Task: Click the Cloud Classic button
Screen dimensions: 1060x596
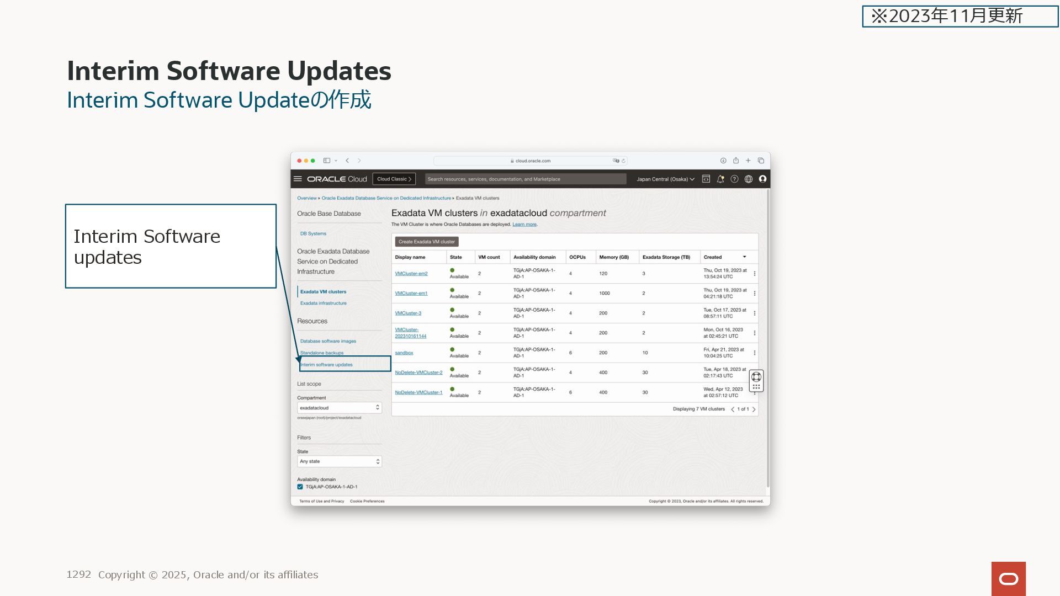Action: pos(394,179)
